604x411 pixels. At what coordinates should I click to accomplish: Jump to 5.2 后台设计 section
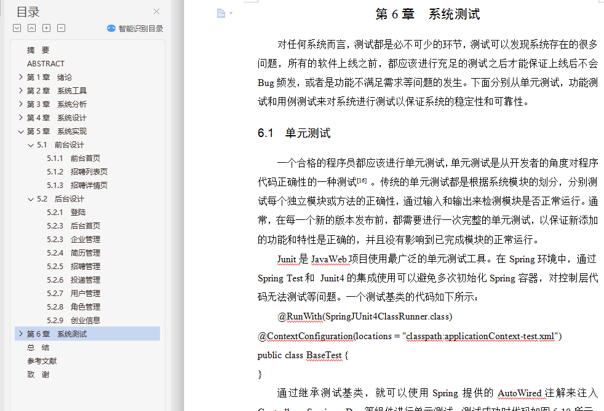tap(60, 198)
